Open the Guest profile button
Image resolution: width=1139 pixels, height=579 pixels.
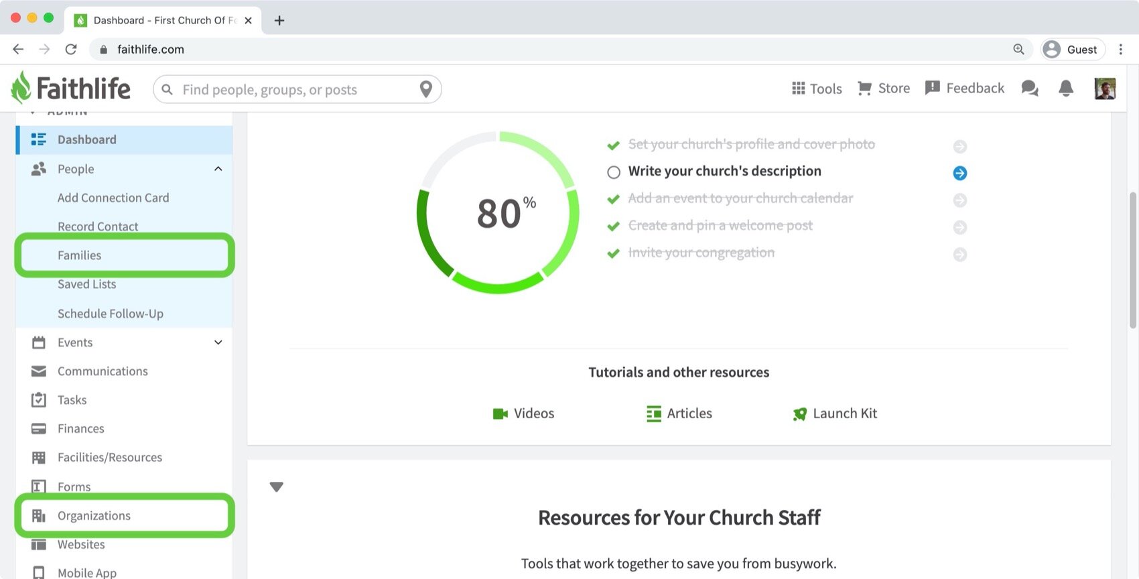1072,49
